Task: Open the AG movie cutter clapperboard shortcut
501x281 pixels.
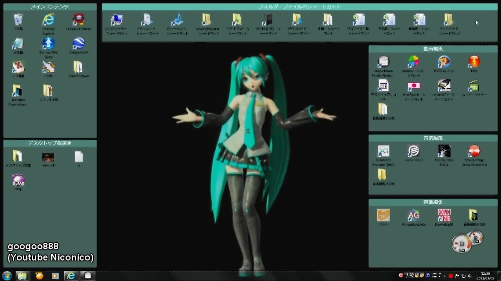Action: click(474, 85)
